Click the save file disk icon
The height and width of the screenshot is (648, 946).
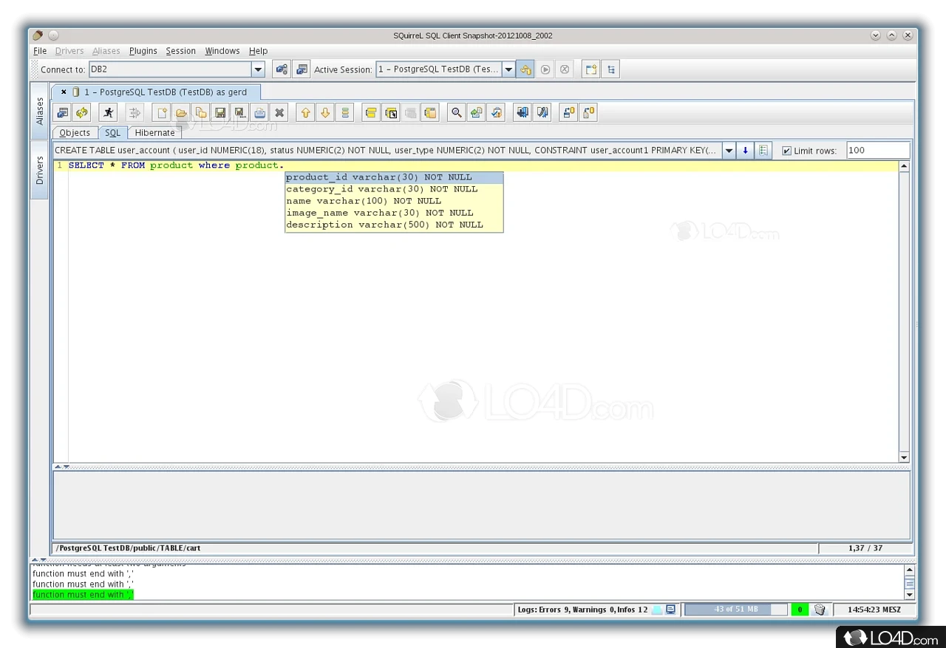tap(220, 113)
